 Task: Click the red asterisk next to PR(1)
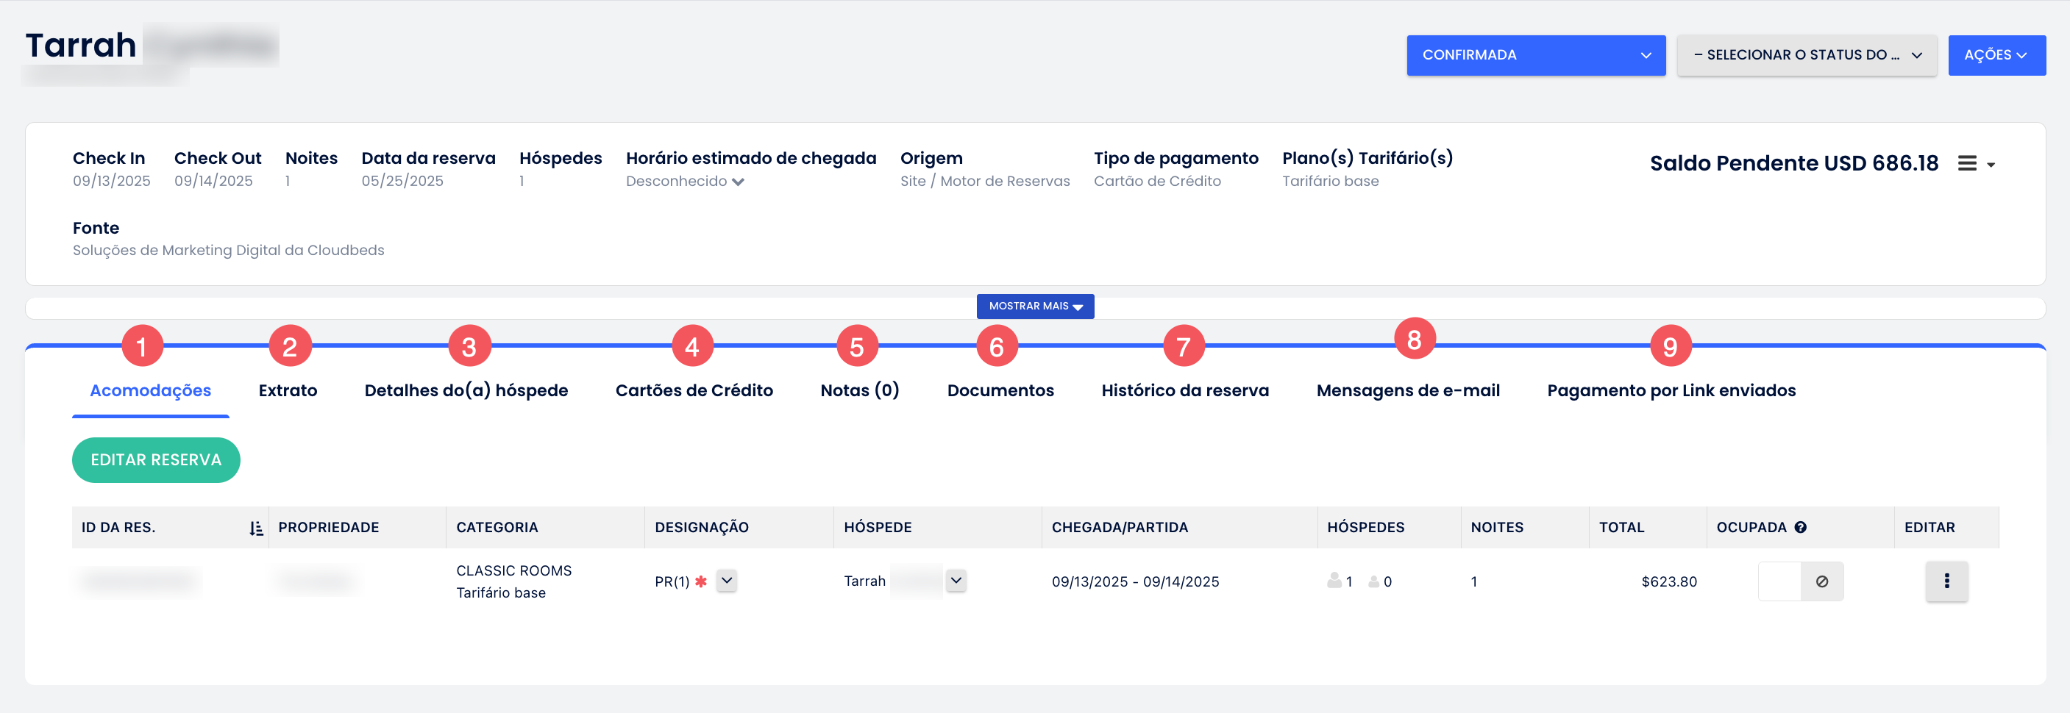[701, 581]
